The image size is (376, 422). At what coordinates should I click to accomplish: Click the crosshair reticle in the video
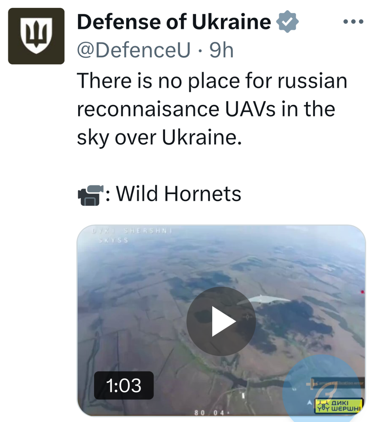point(248,316)
